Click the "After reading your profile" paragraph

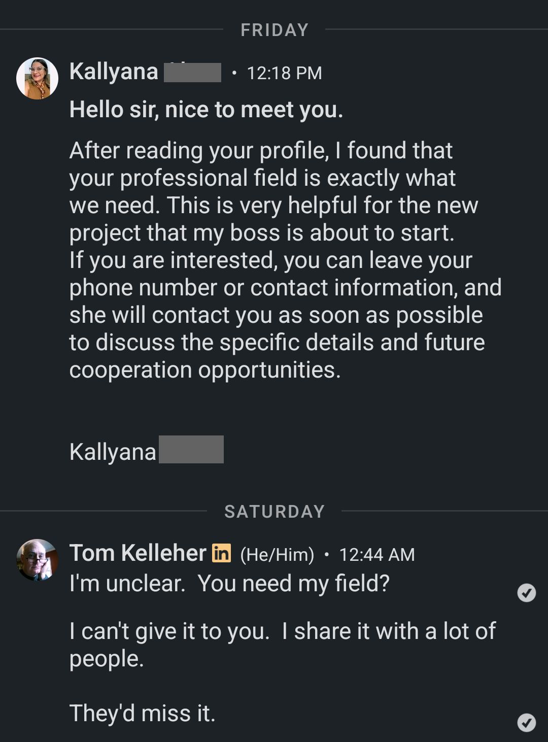click(274, 191)
